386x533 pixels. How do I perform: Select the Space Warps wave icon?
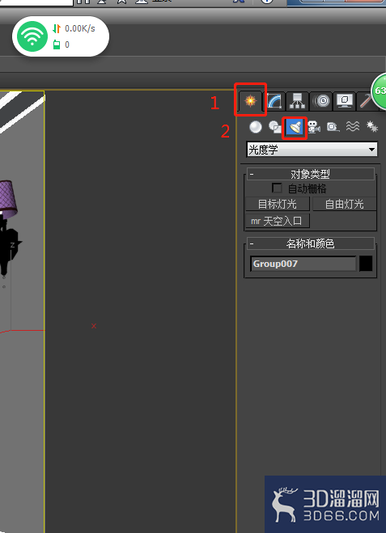352,127
